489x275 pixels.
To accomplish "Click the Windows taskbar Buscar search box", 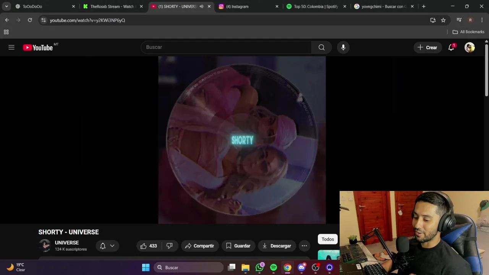I will (189, 267).
